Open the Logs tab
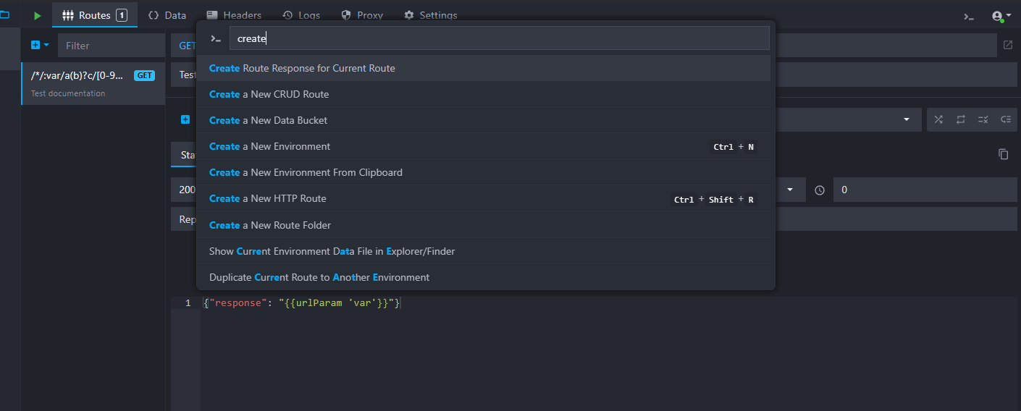Viewport: 1021px width, 411px height. point(301,15)
